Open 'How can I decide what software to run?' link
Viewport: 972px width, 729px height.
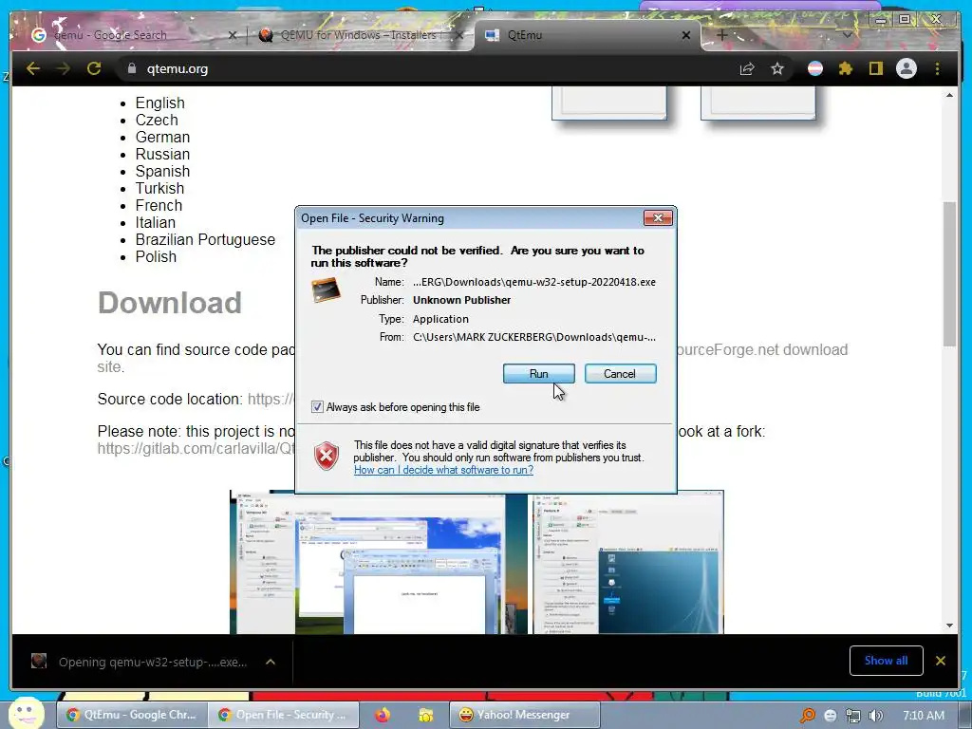point(443,470)
